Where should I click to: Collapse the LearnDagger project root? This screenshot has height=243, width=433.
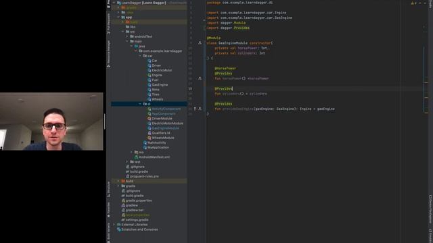(114, 3)
